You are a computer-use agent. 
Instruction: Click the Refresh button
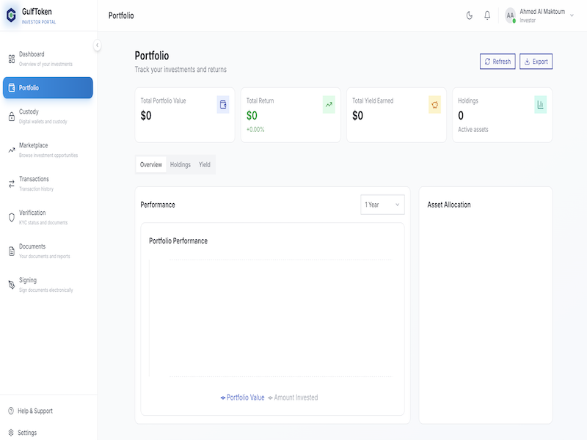tap(498, 61)
